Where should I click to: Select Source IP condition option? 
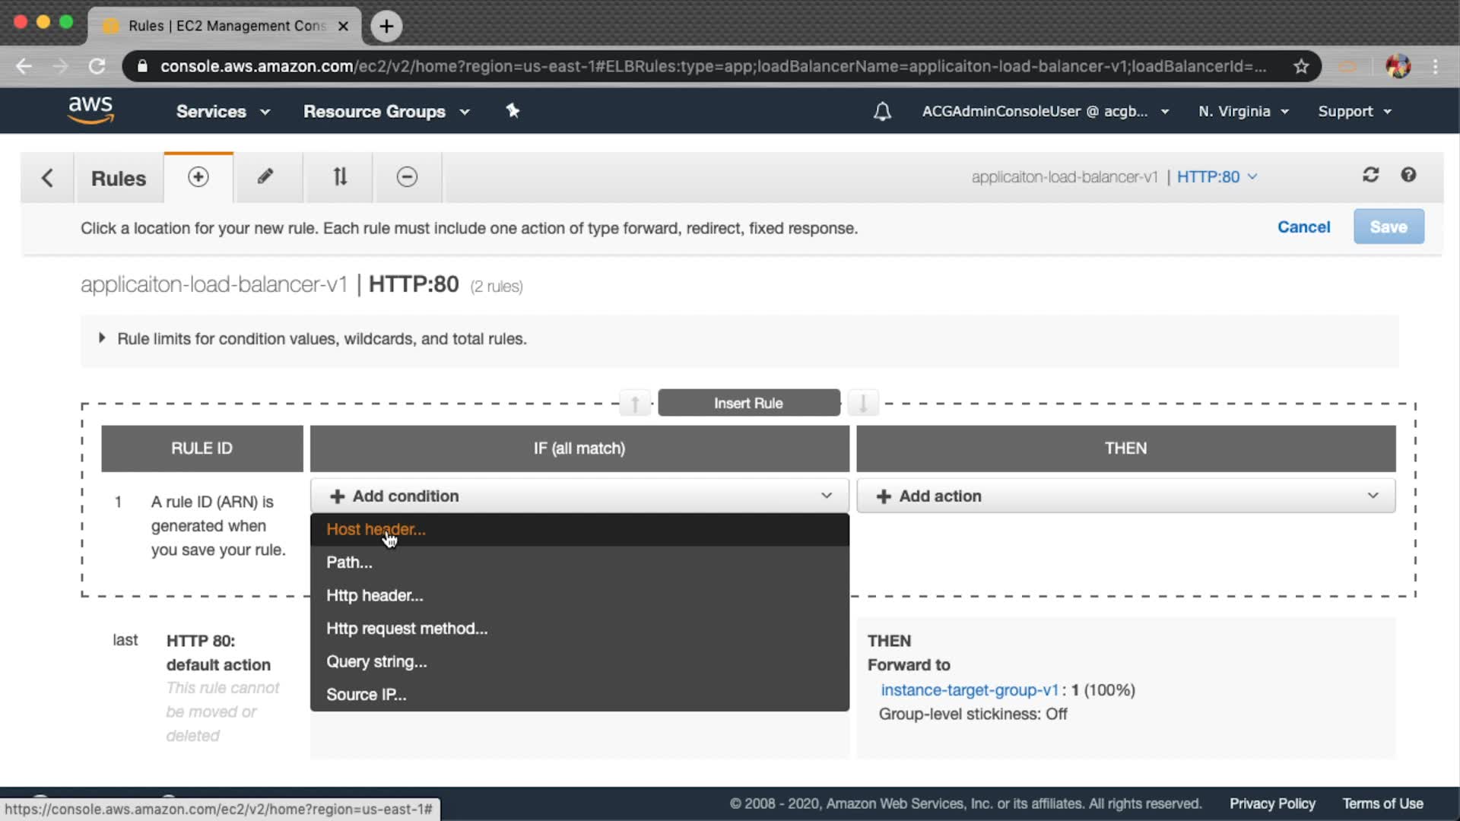pos(366,695)
